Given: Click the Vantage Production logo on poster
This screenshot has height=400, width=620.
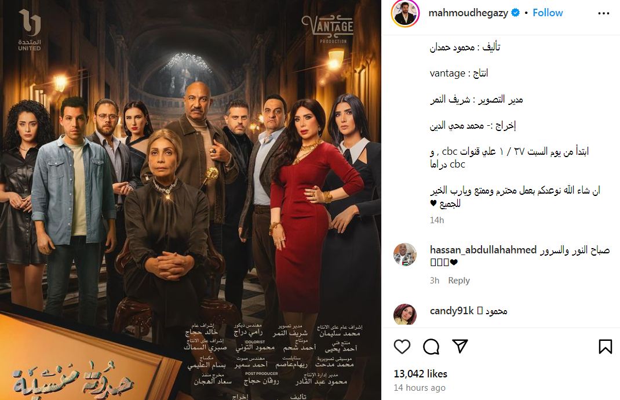Looking at the screenshot, I should 327,29.
